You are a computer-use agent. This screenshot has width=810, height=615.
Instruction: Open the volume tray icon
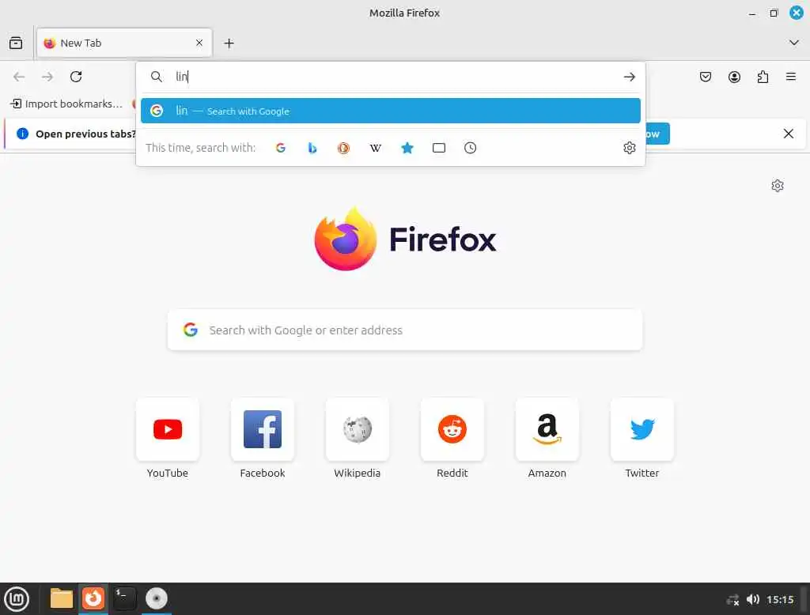point(753,599)
